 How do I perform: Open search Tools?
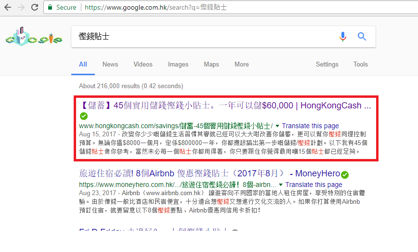[360, 64]
